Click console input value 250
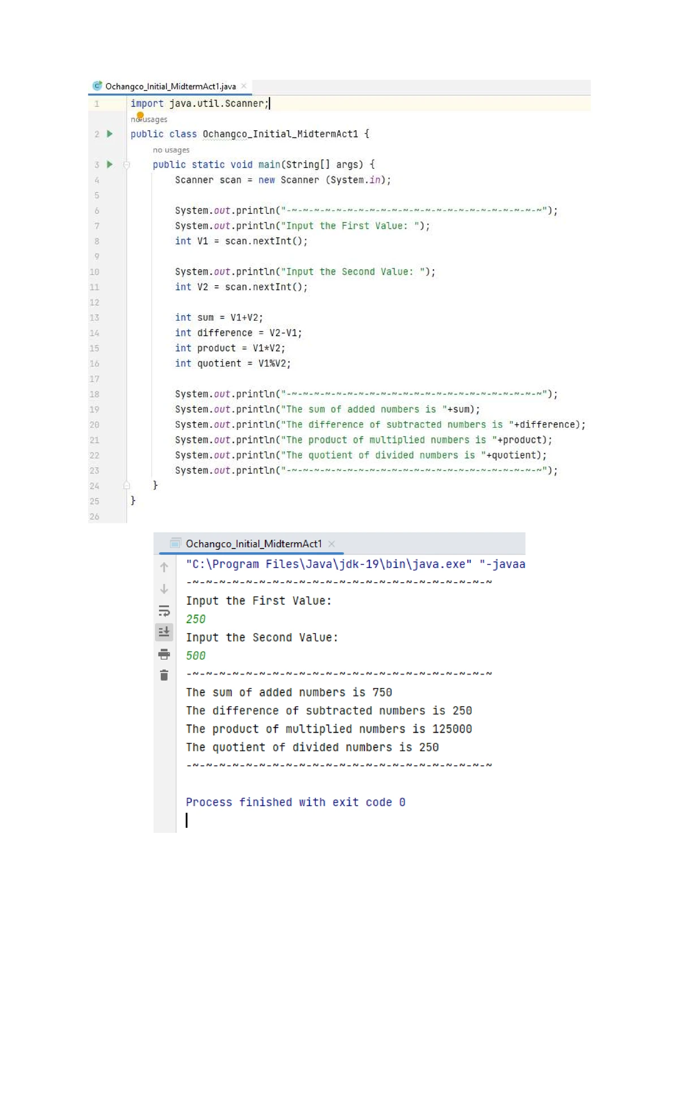 (x=196, y=619)
